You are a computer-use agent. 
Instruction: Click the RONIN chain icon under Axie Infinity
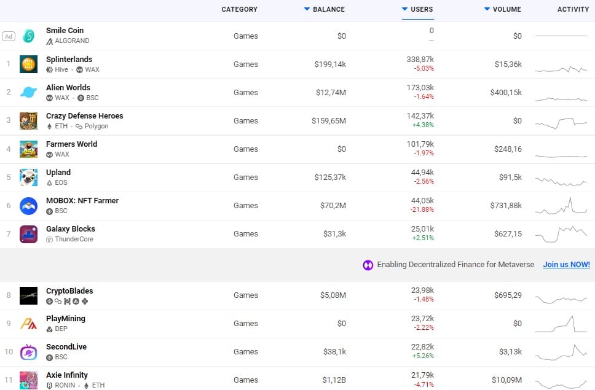point(49,386)
